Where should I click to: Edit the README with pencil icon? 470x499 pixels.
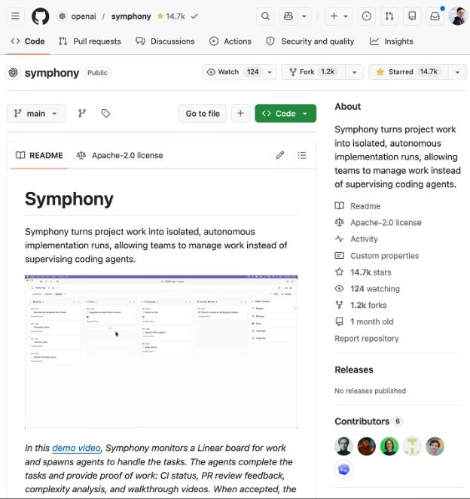280,155
